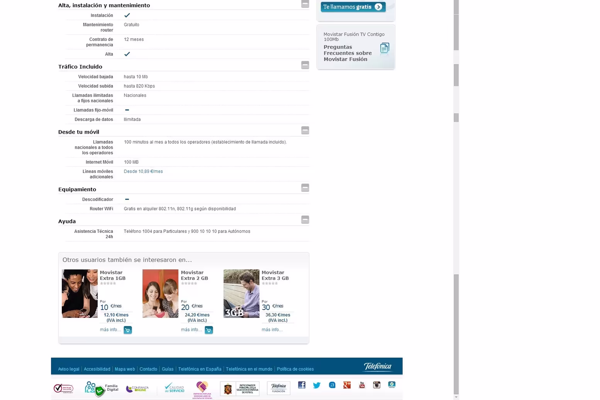Open Instagram camera icon in footer
The height and width of the screenshot is (400, 600).
tap(376, 385)
